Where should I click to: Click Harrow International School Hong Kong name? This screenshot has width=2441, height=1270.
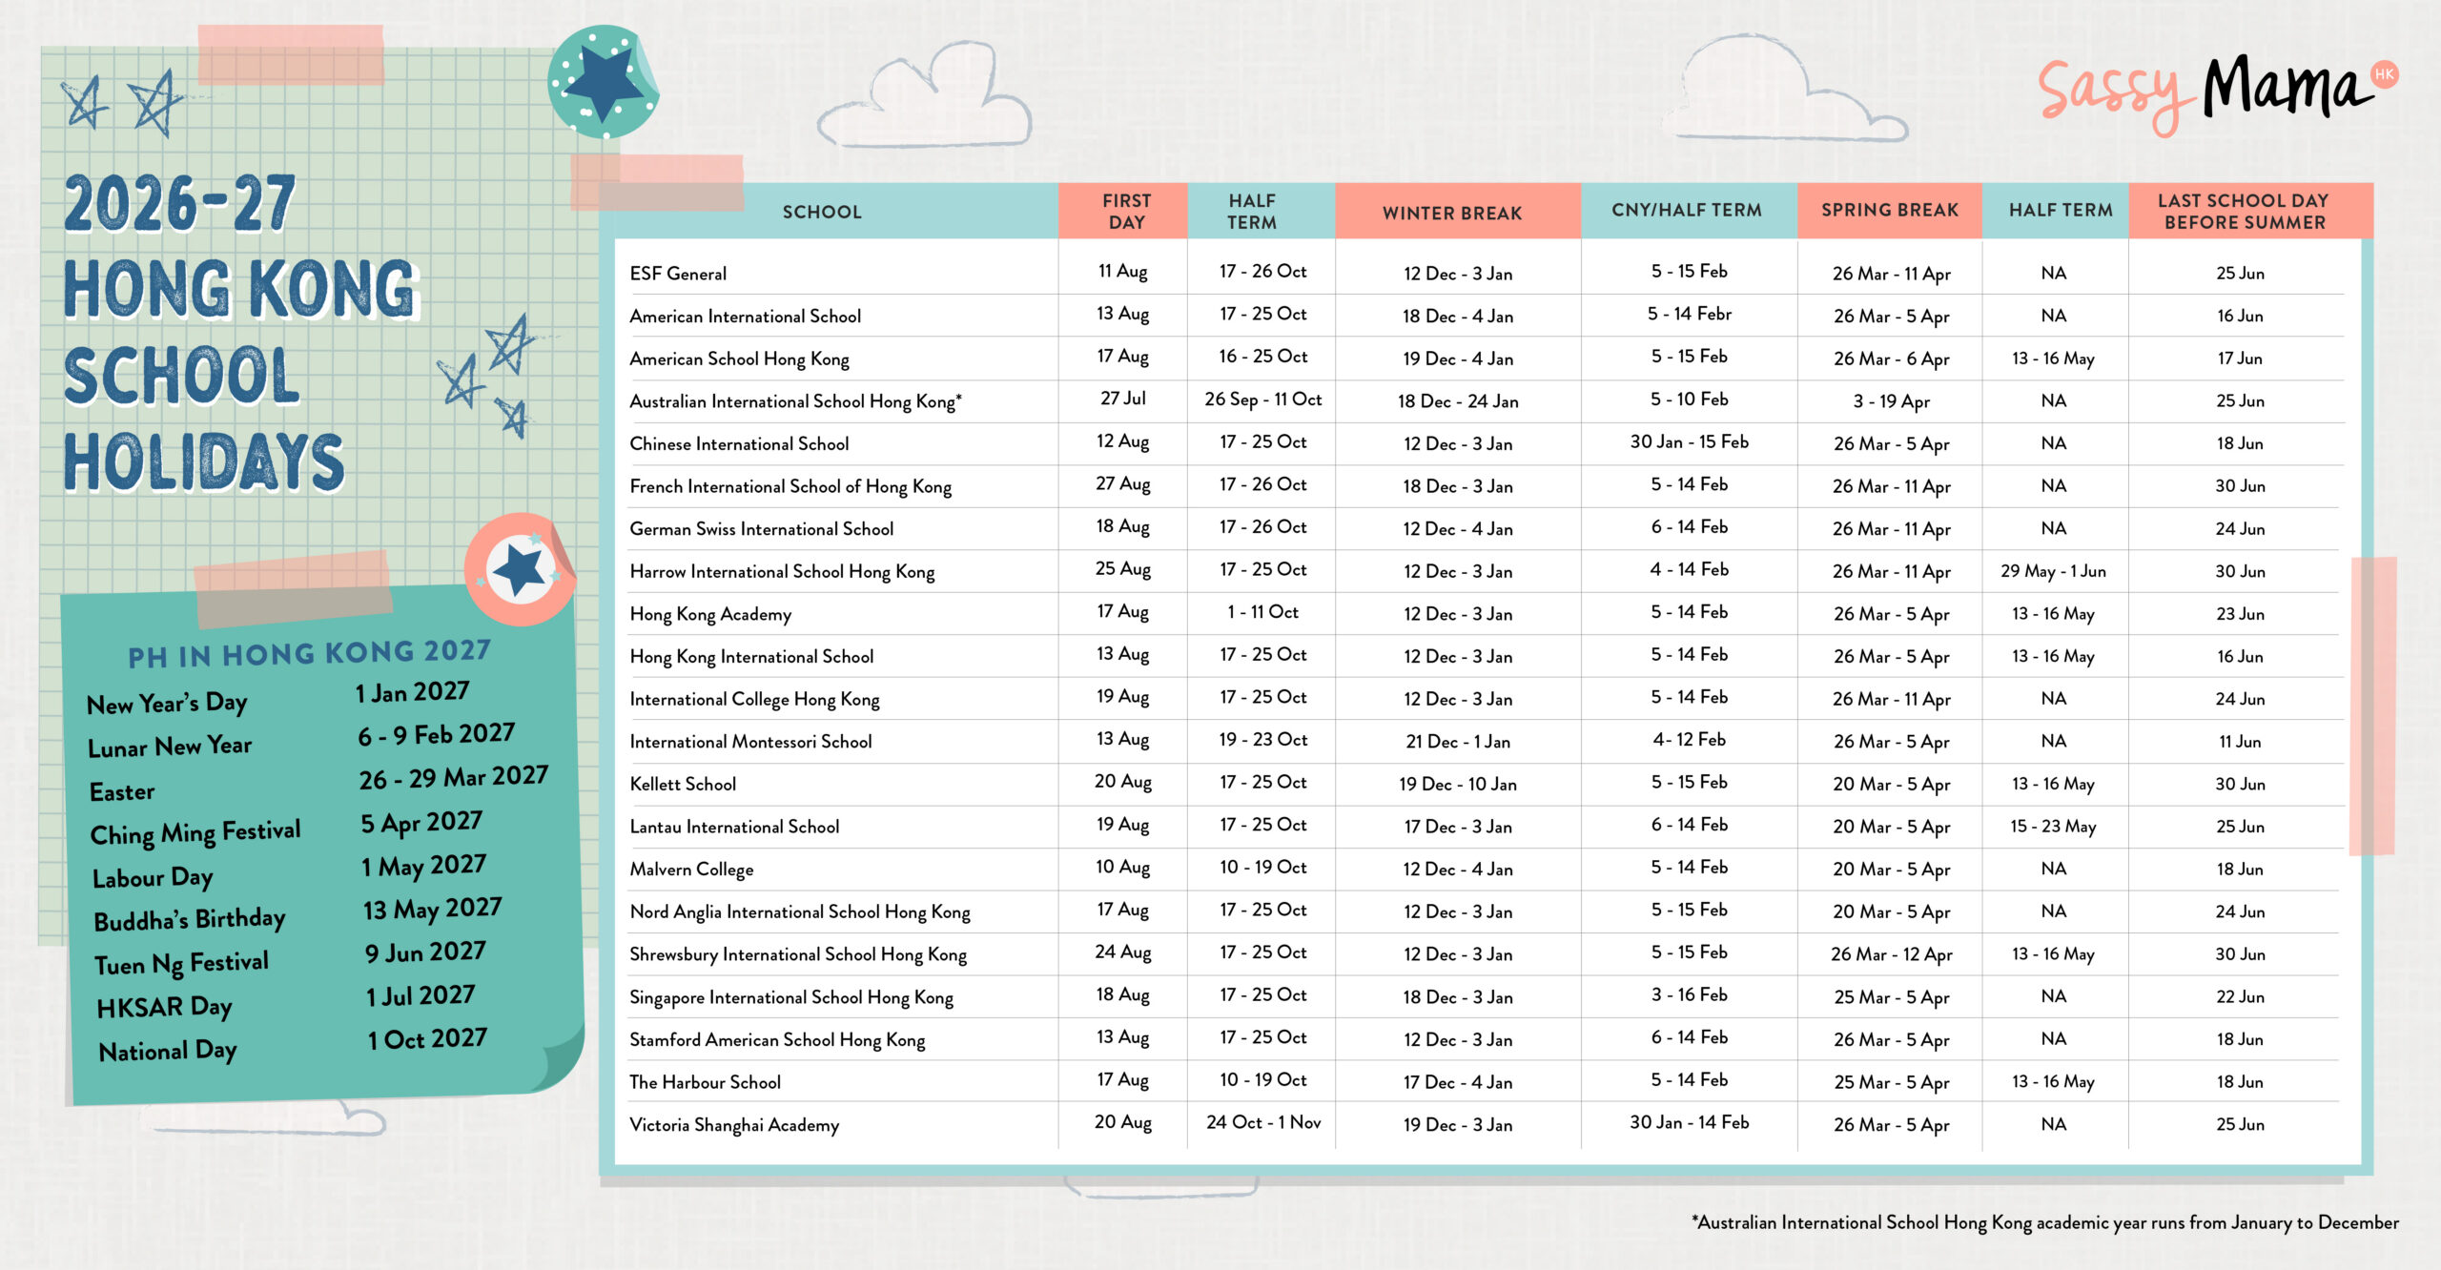coord(782,571)
